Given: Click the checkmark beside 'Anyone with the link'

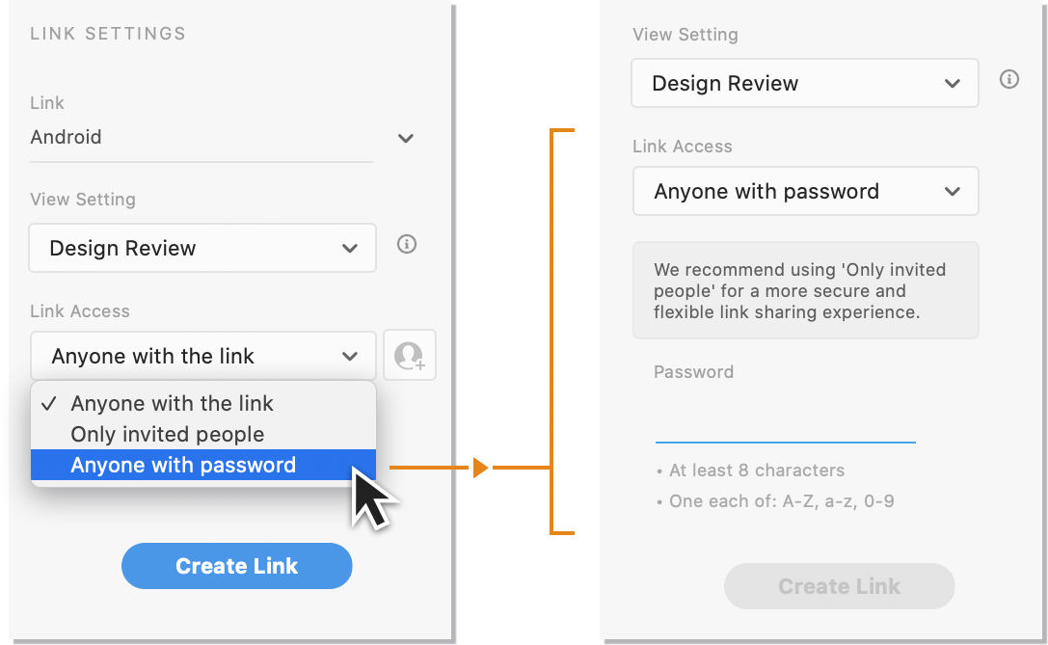Looking at the screenshot, I should [48, 403].
